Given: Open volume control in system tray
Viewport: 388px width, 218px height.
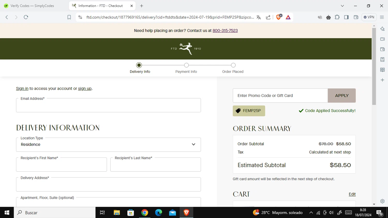Looking at the screenshot, I should (331, 213).
